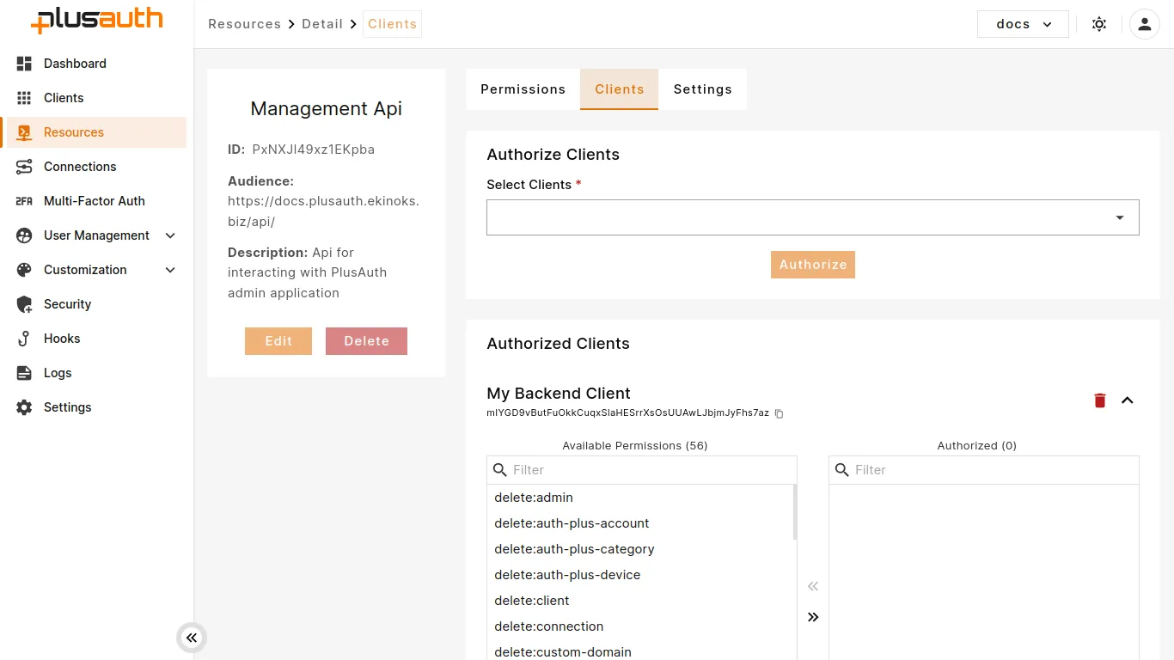The image size is (1174, 660).
Task: Click the Authorize button
Action: point(812,265)
